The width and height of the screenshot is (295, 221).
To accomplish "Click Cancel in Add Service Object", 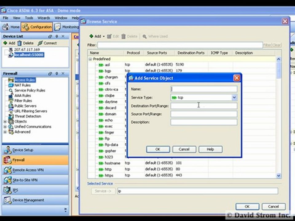I will click(x=184, y=149).
